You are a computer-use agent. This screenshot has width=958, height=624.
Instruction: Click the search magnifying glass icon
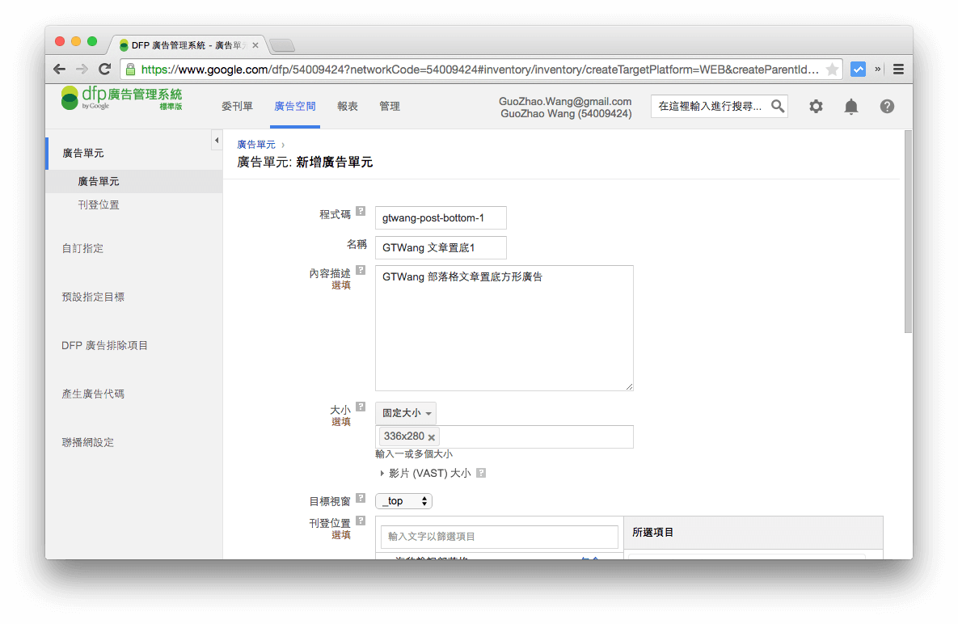(x=777, y=106)
